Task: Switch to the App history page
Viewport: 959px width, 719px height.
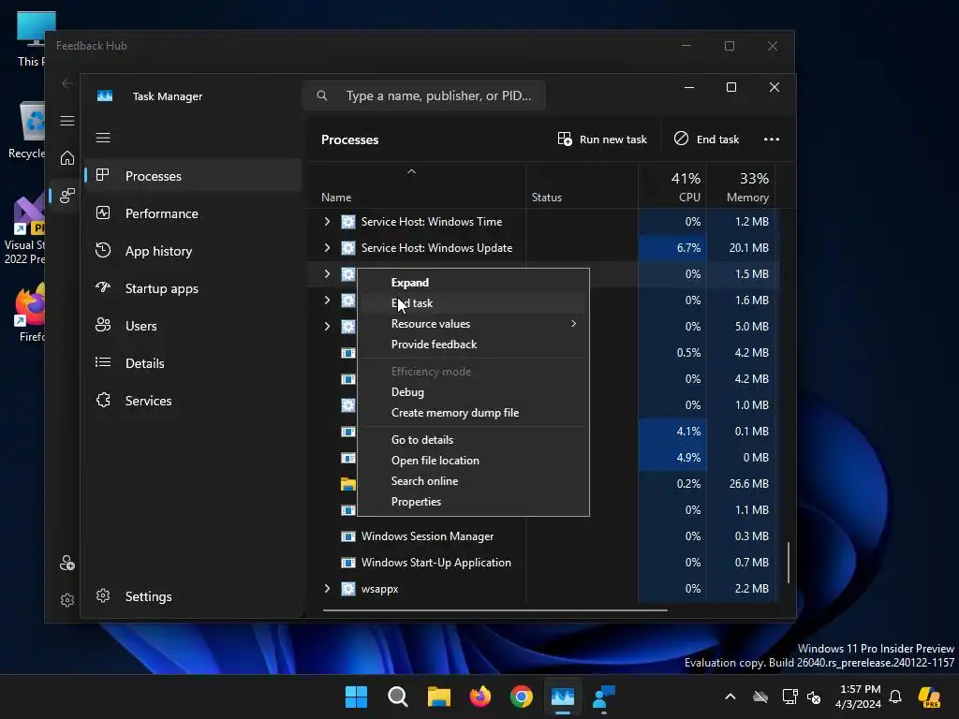Action: [193, 251]
